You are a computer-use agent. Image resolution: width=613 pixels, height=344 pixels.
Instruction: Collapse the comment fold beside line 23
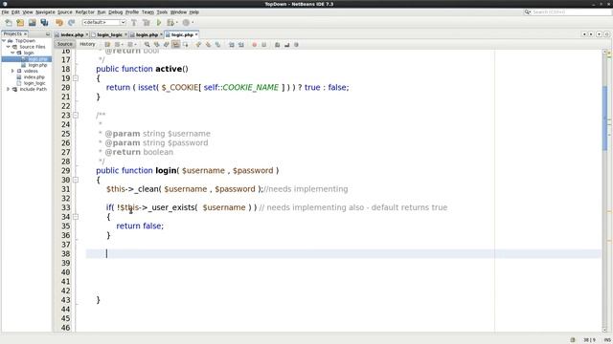(x=76, y=115)
